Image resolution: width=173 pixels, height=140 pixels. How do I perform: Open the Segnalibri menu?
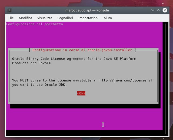(x=65, y=18)
